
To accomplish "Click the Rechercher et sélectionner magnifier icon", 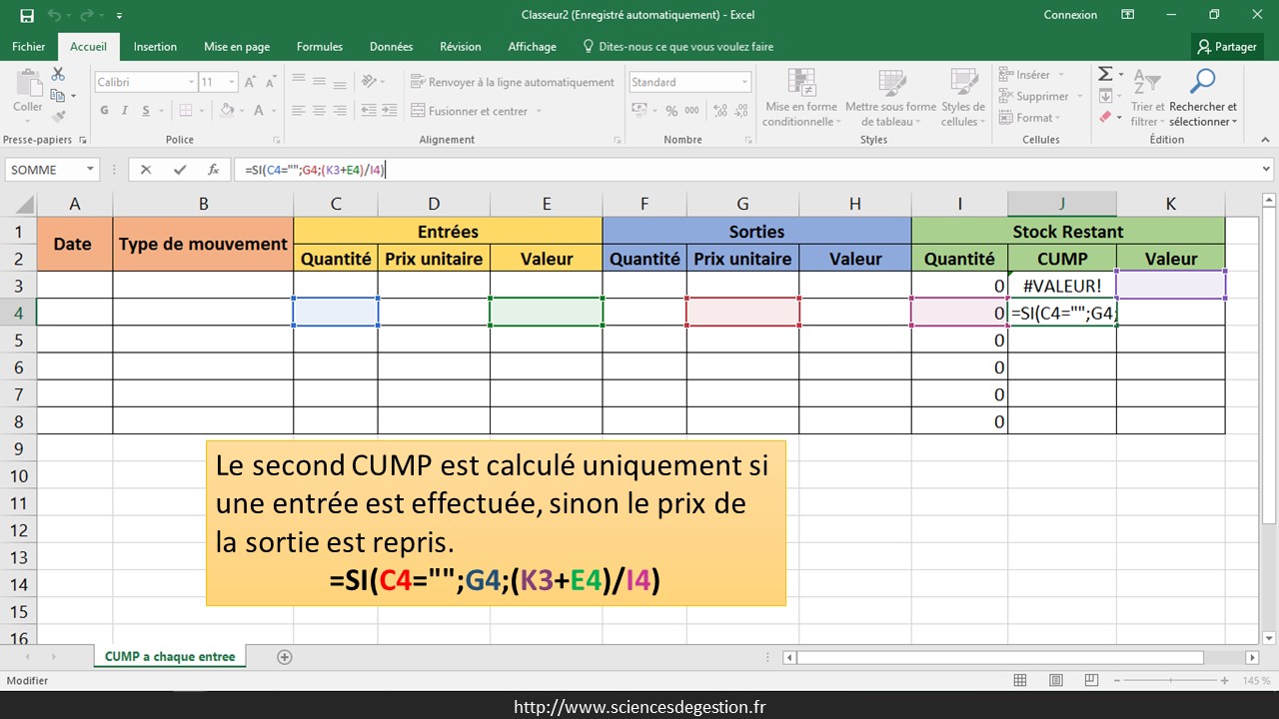I will tap(1203, 82).
